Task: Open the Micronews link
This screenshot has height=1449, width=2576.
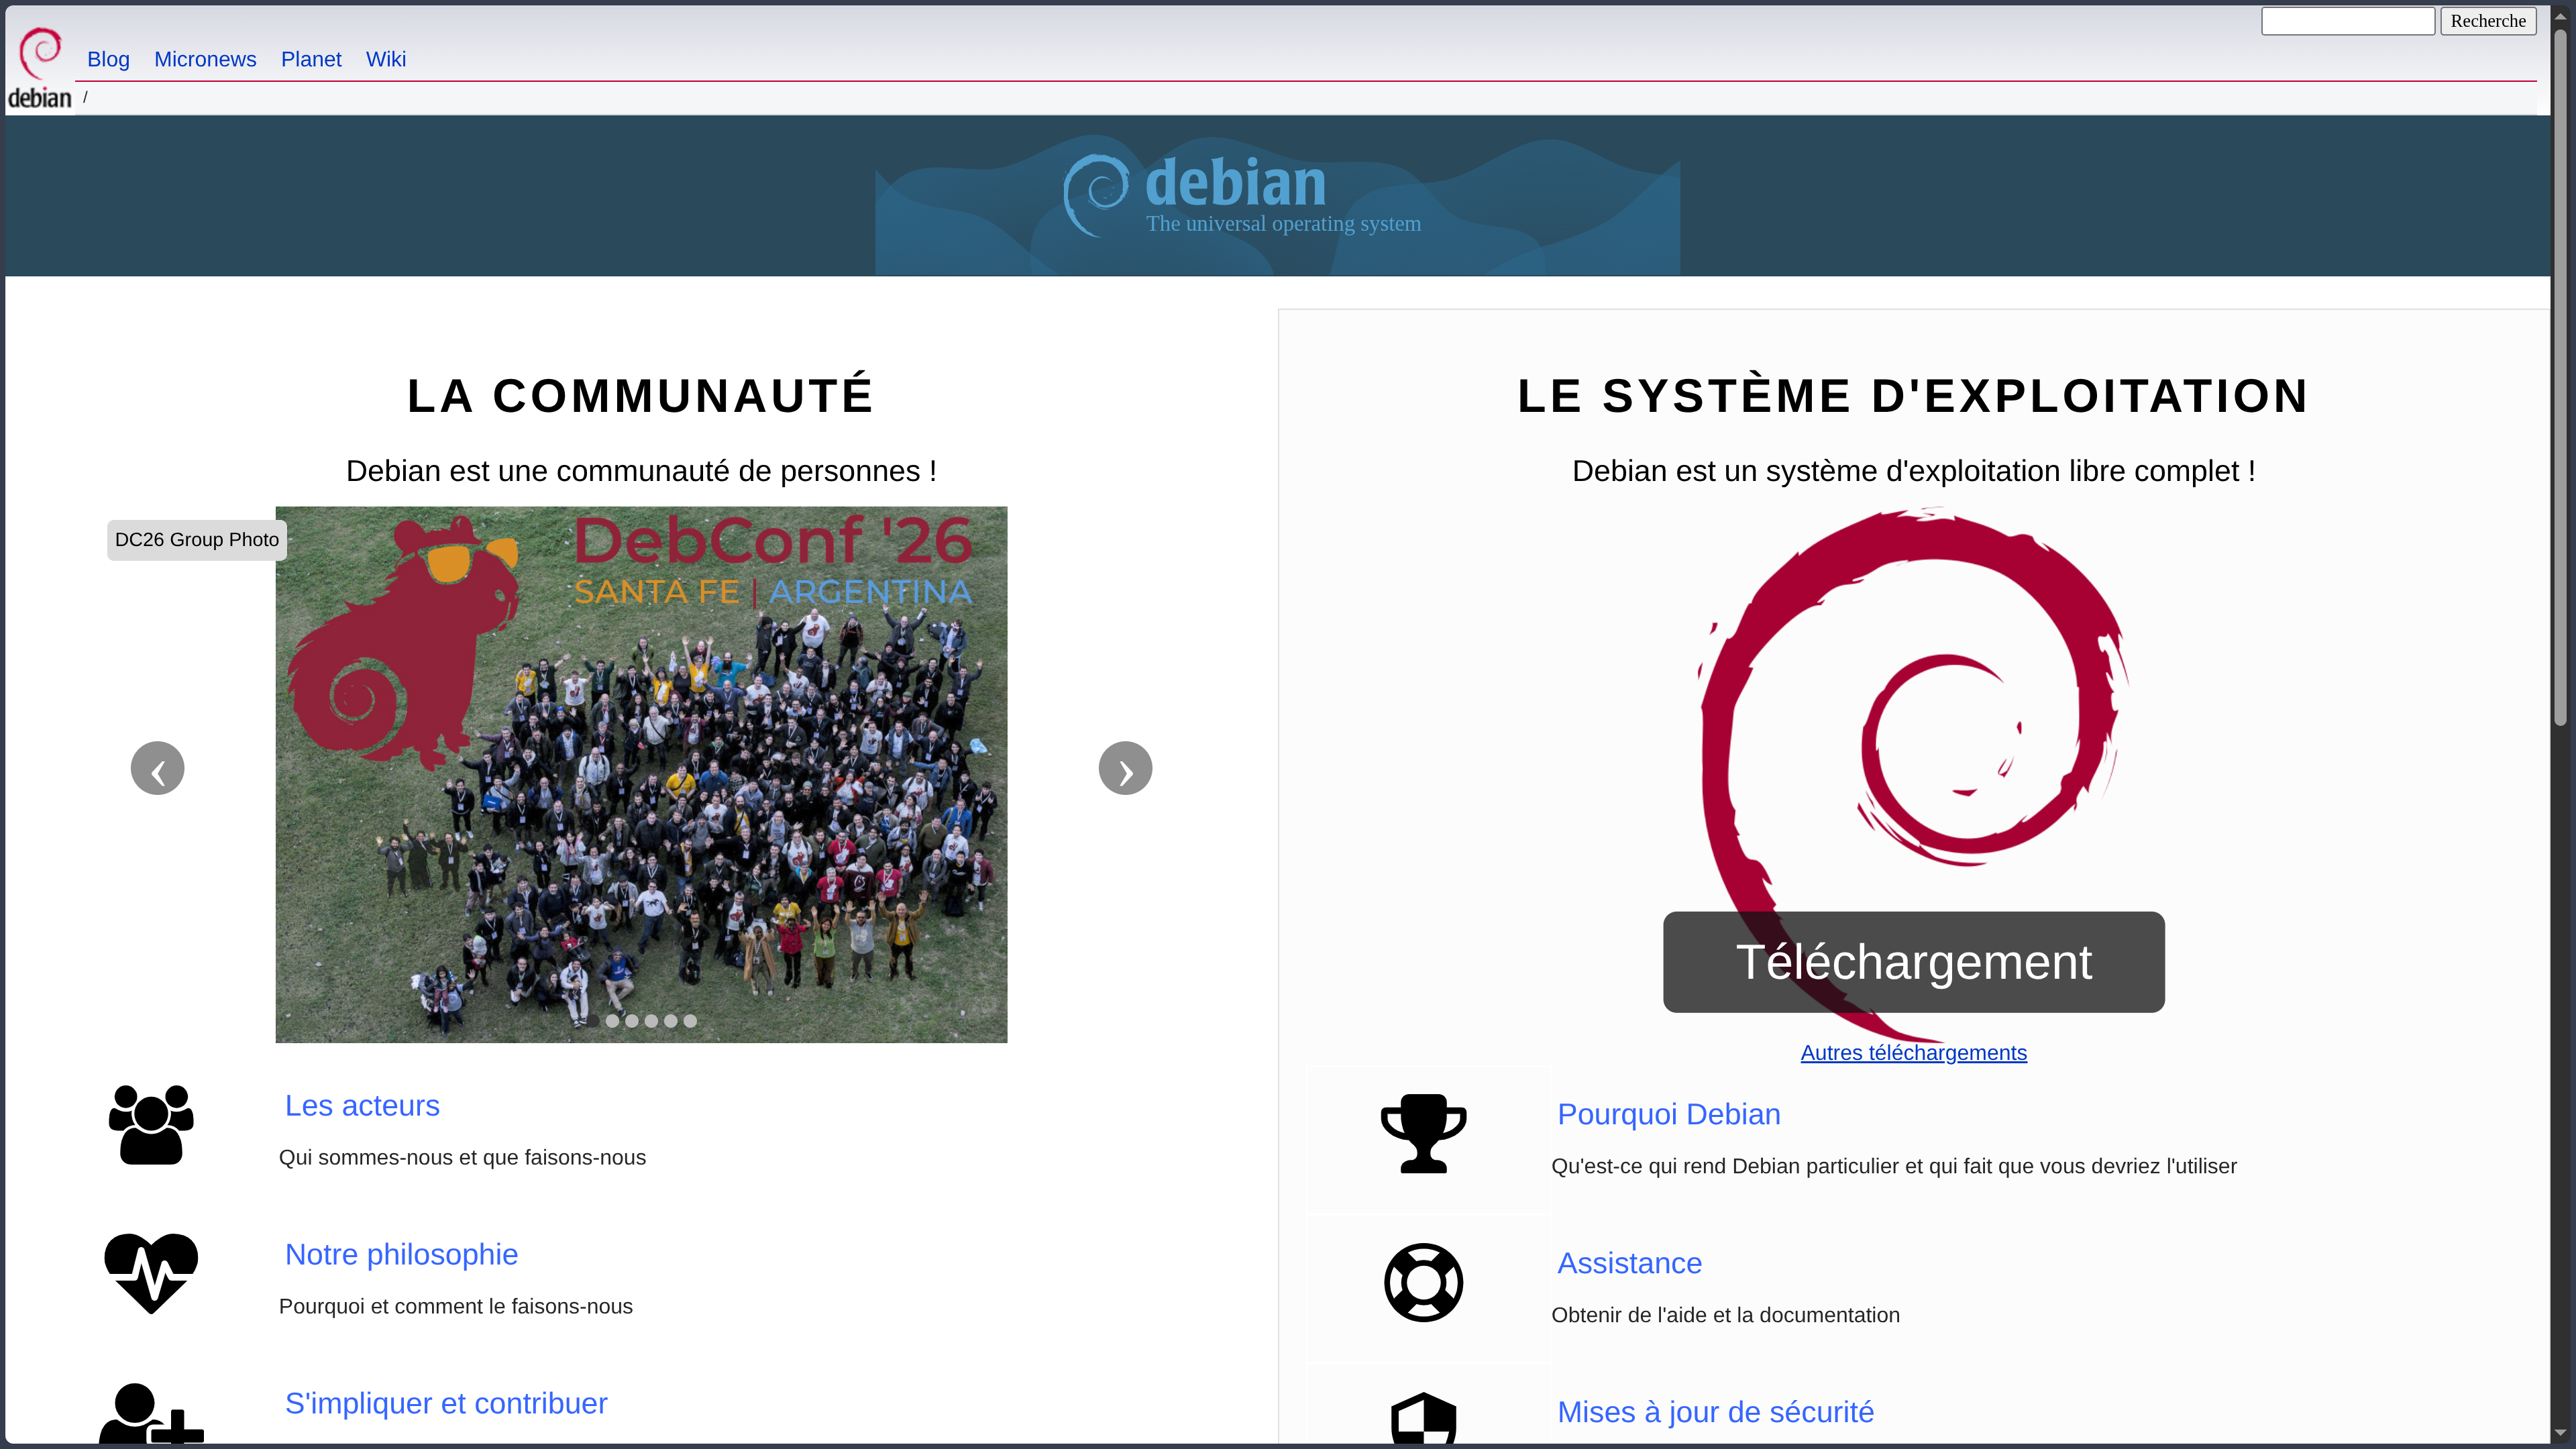Action: click(205, 59)
